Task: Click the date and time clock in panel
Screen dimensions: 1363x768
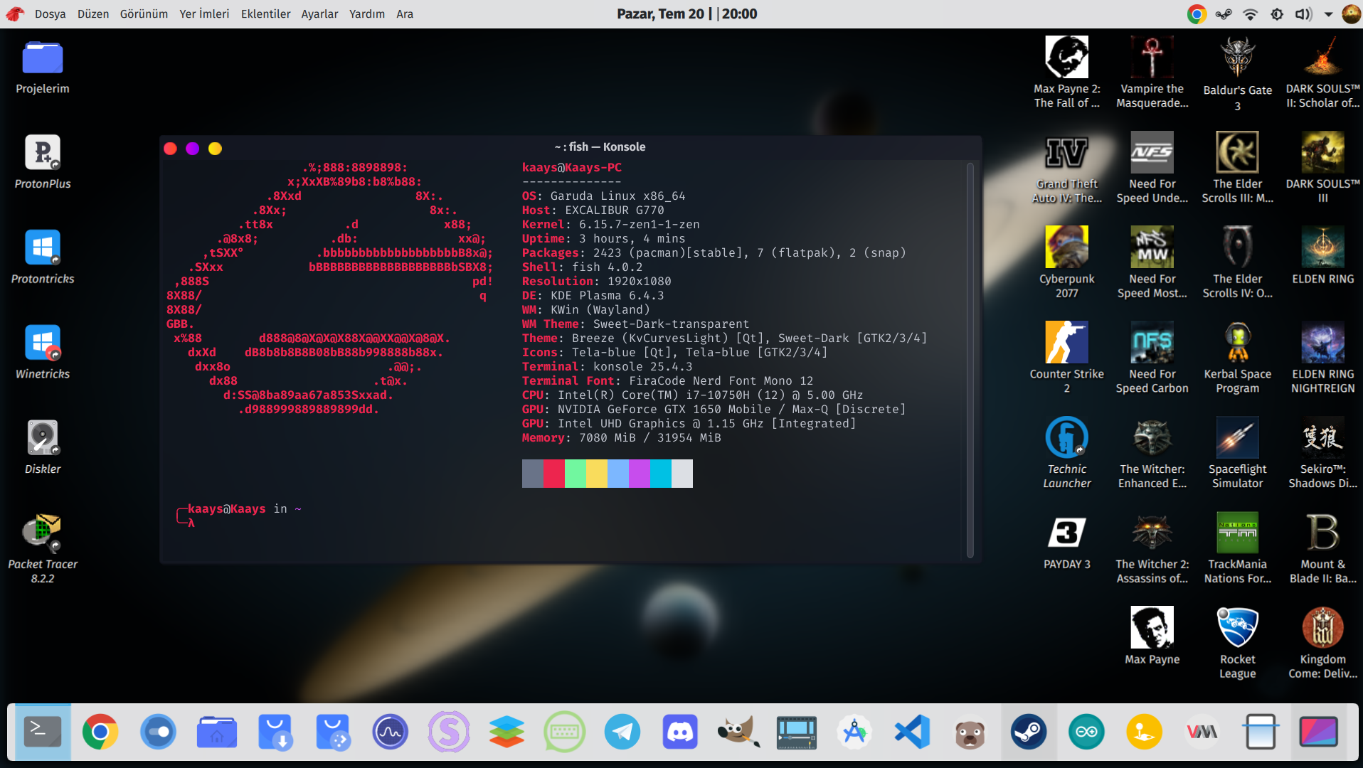Action: point(686,14)
